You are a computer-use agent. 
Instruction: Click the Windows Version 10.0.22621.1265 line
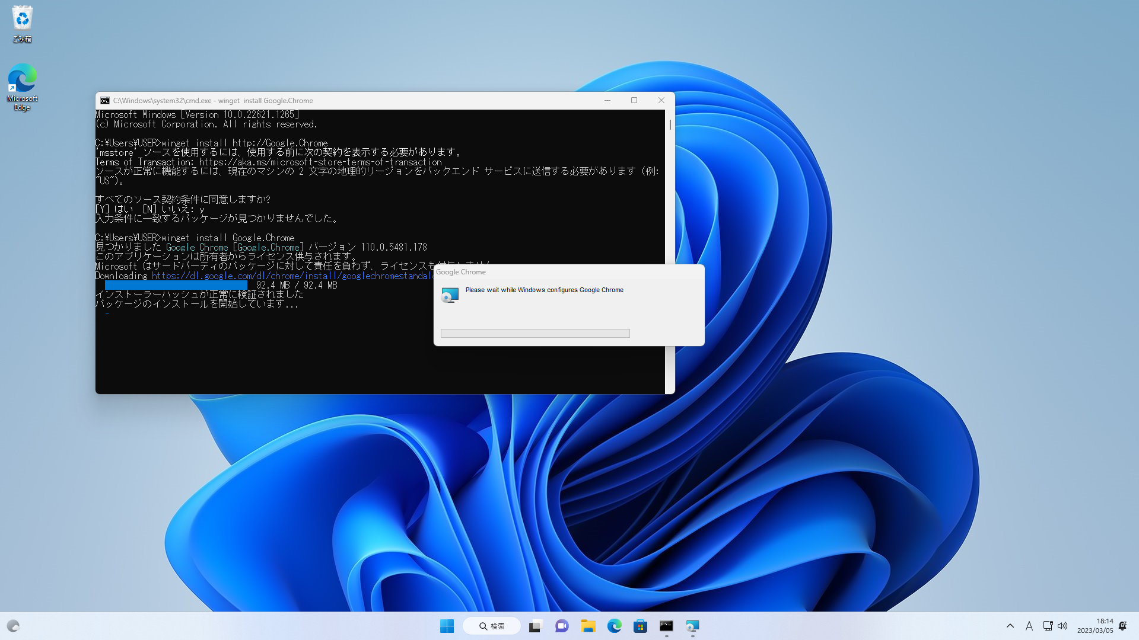pos(198,114)
